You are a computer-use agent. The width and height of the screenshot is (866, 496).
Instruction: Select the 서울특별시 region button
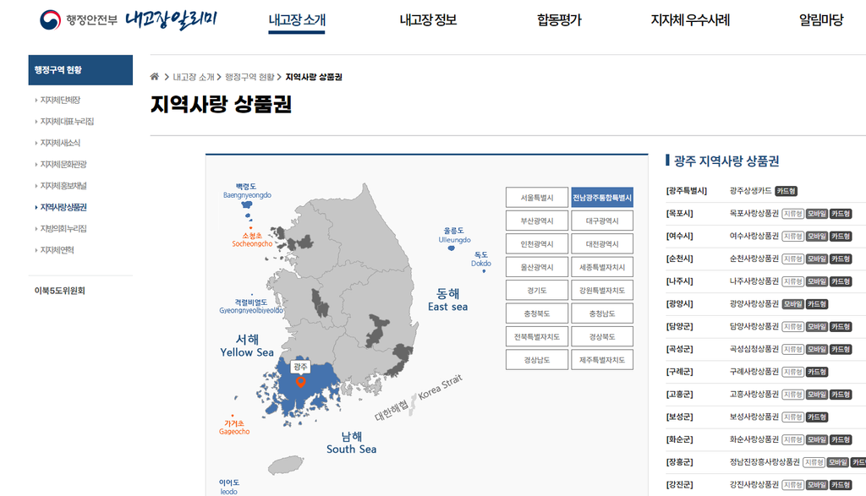tap(537, 198)
